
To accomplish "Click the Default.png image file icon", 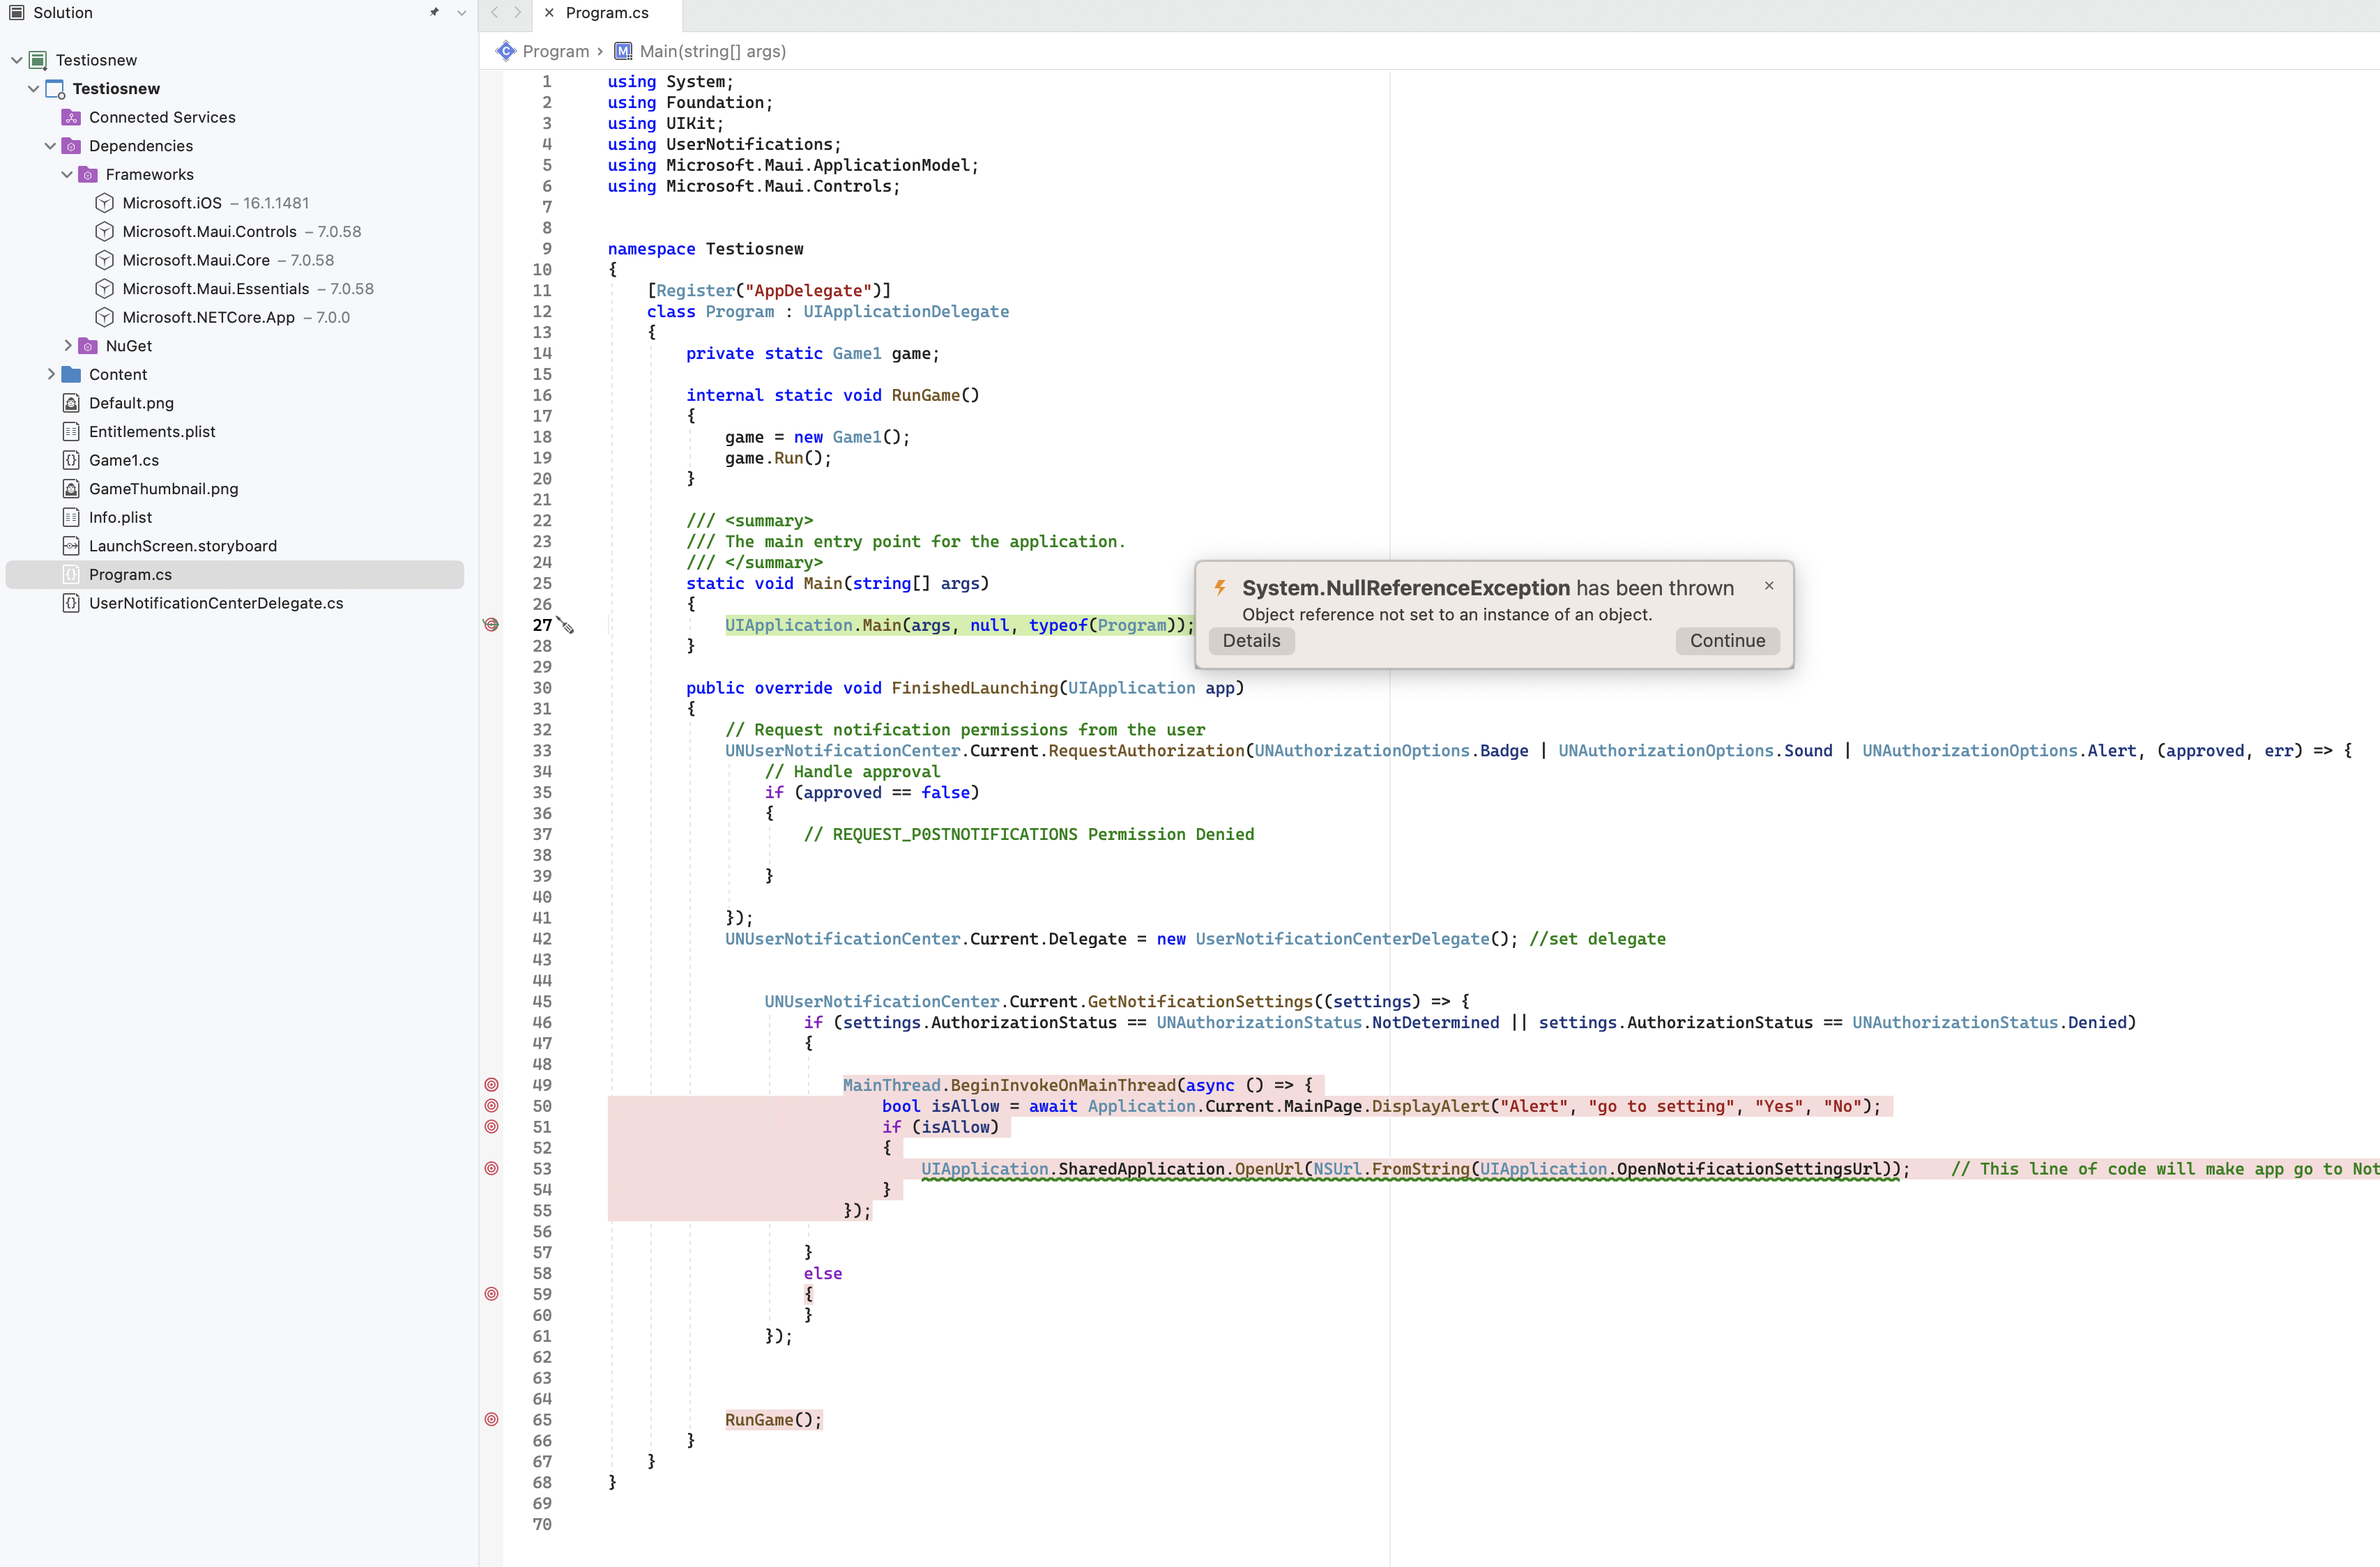I will click(71, 403).
